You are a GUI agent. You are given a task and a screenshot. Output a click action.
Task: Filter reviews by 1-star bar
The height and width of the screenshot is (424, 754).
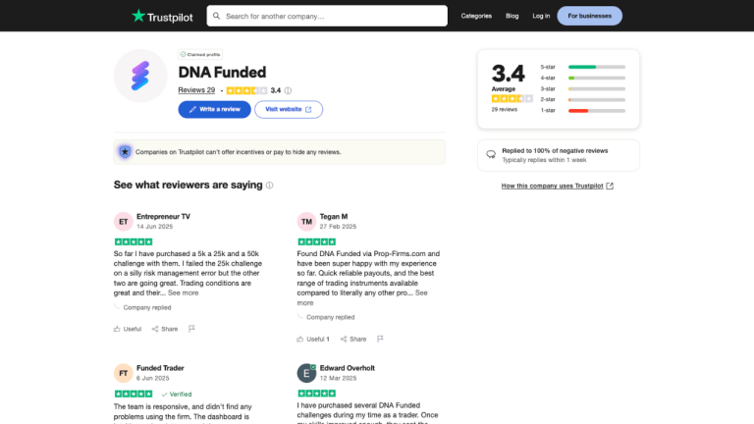(583, 111)
